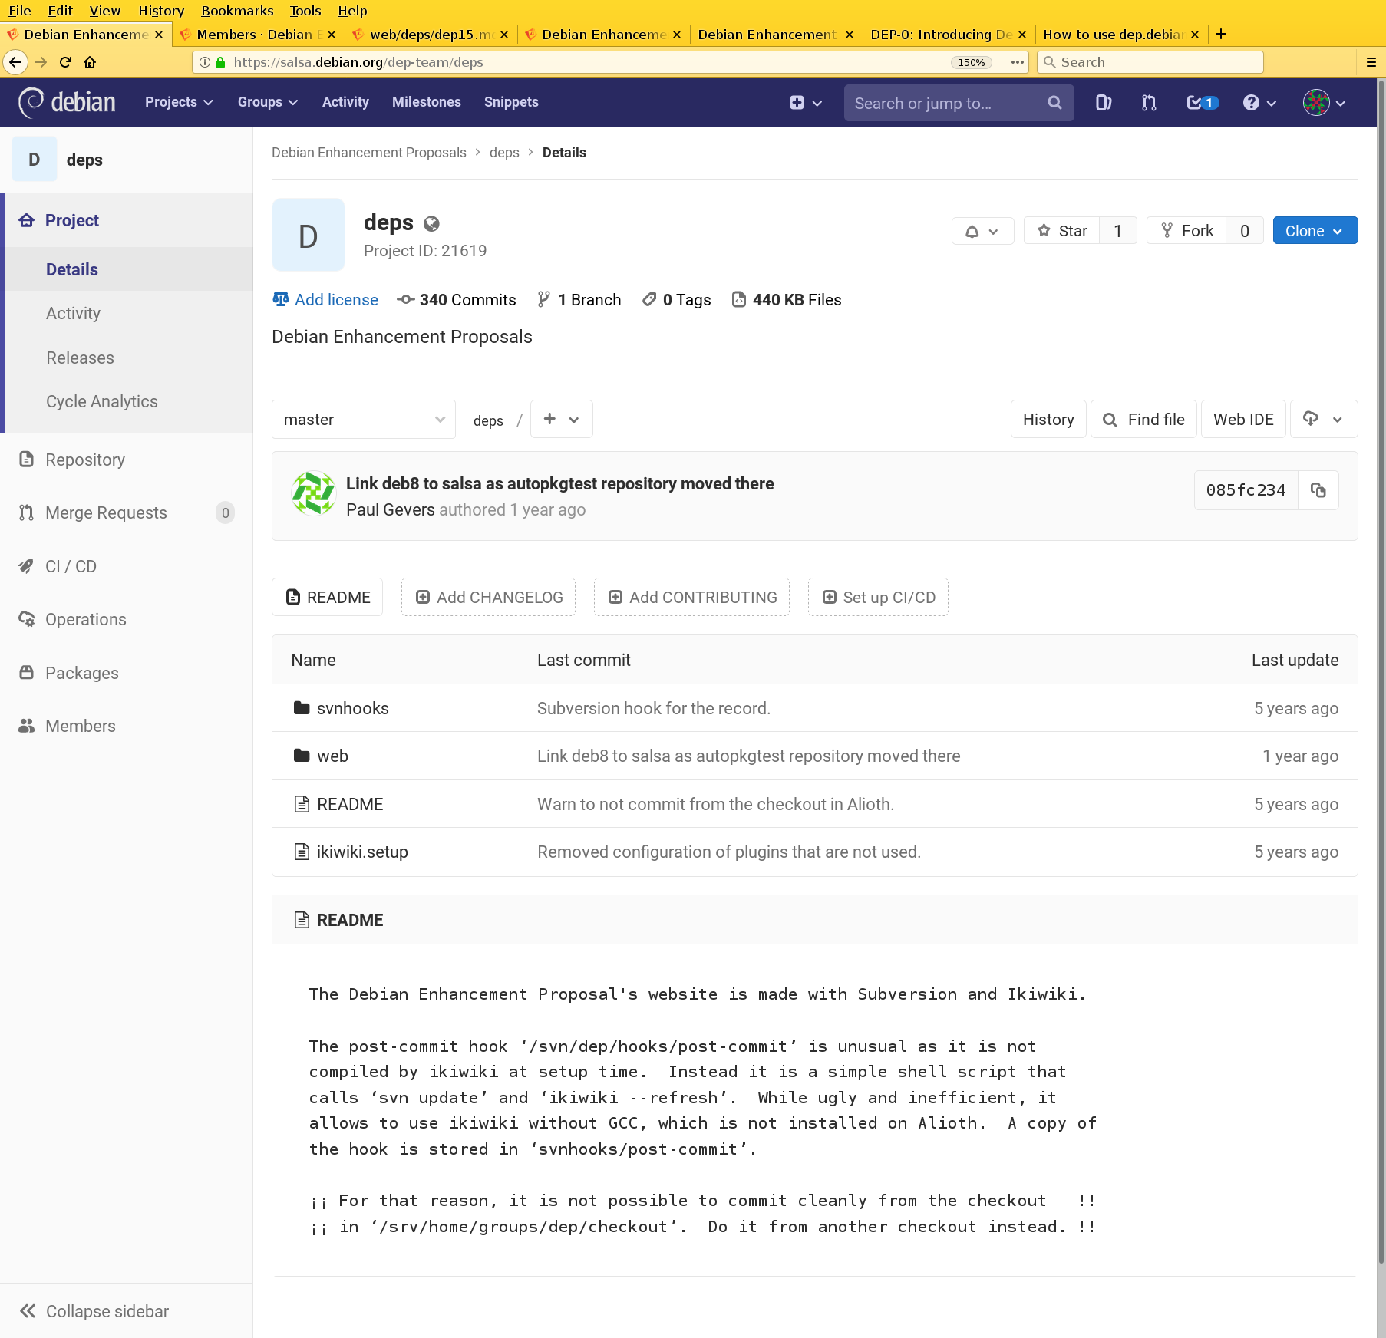Screen dimensions: 1386x1338
Task: Star the deps project
Action: pyautogui.click(x=1062, y=231)
